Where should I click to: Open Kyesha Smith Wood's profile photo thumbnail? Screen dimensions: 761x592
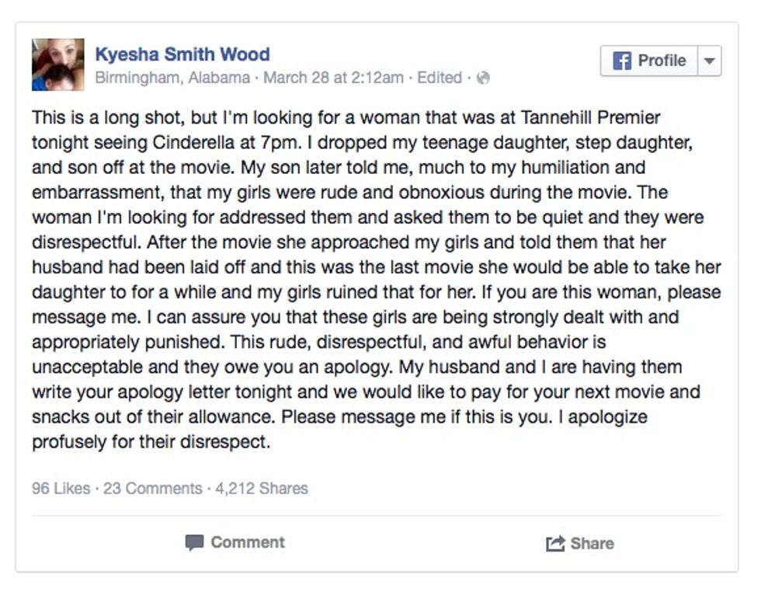click(x=57, y=64)
